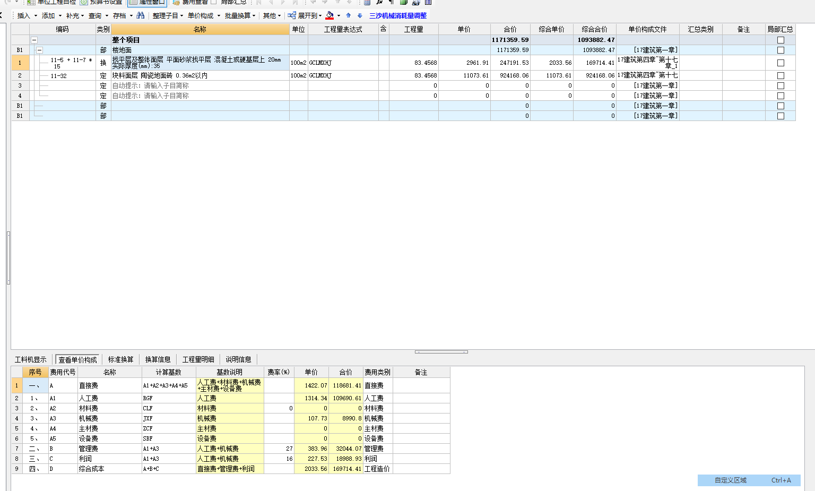The height and width of the screenshot is (491, 815).
Task: Tick 局部汇总 checkbox for row 3
Action: pos(781,85)
